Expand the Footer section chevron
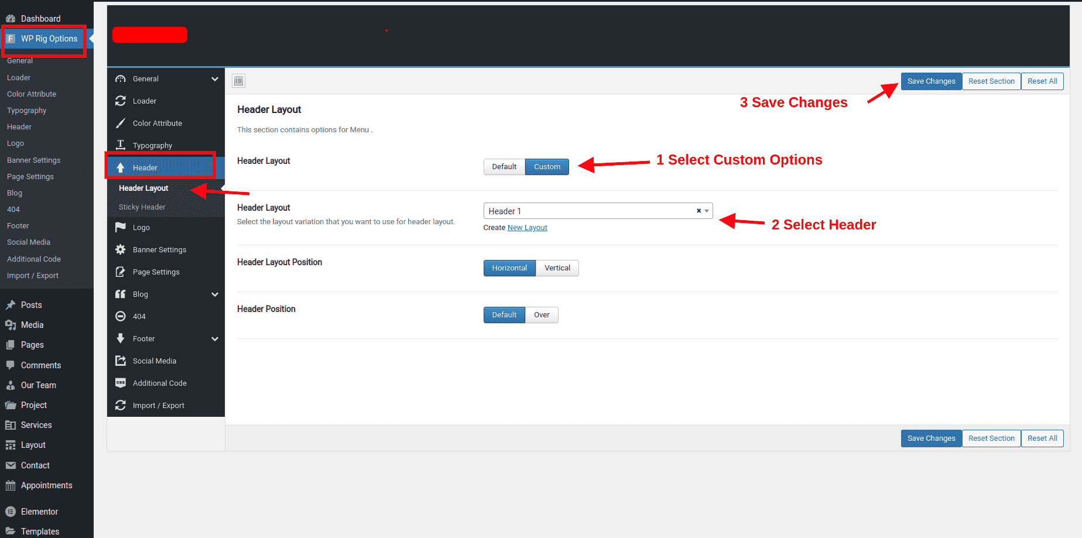Screen dimensions: 1082x538 click(215, 339)
